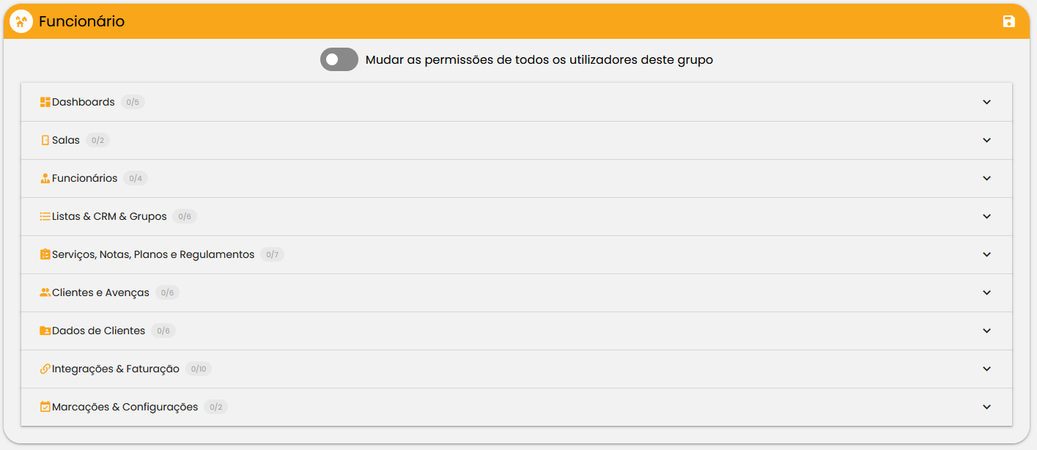The image size is (1037, 450).
Task: Click the Listas & CRM & Grupos list icon
Action: 45,216
